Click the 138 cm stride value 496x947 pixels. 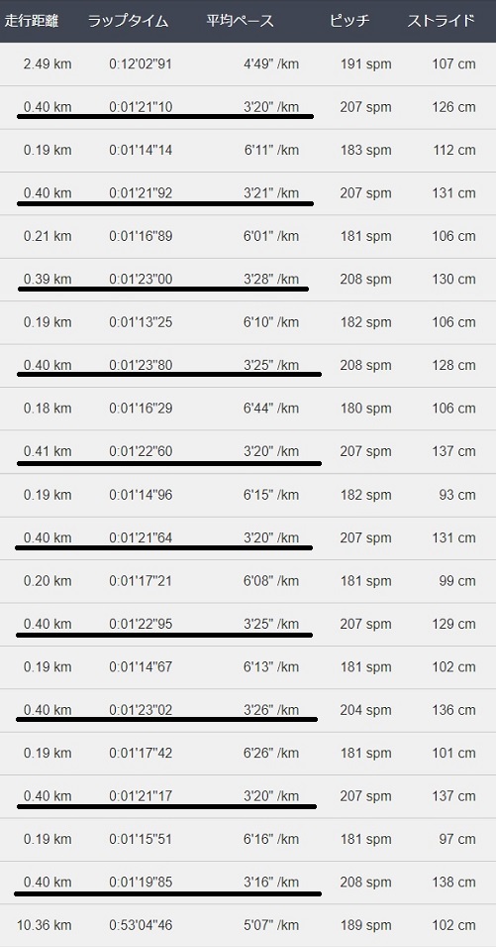pos(453,883)
